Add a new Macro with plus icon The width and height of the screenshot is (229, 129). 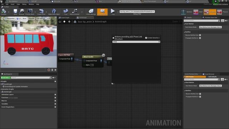[x=55, y=101]
